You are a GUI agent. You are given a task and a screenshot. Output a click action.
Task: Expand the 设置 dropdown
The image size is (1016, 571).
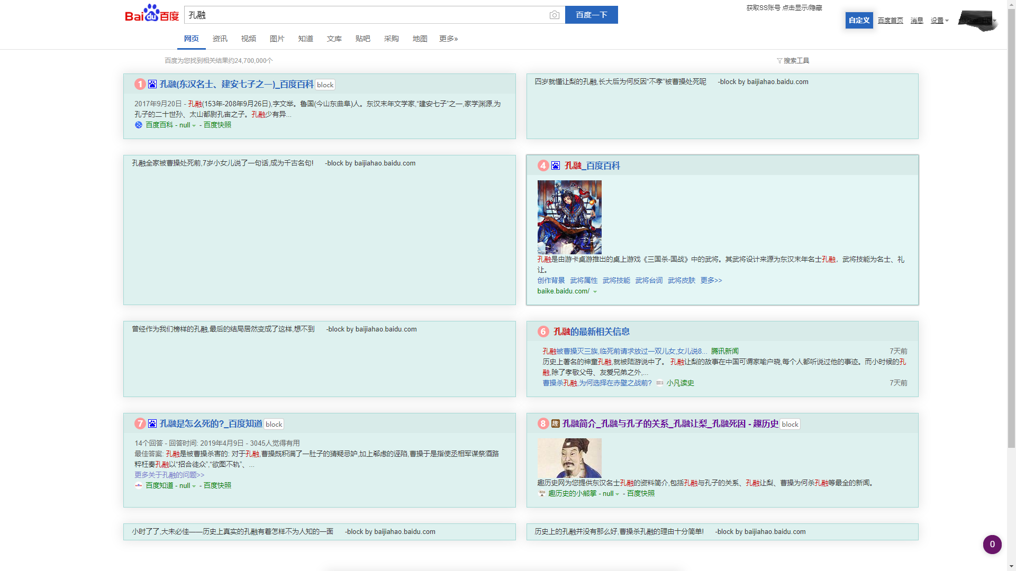coord(939,21)
